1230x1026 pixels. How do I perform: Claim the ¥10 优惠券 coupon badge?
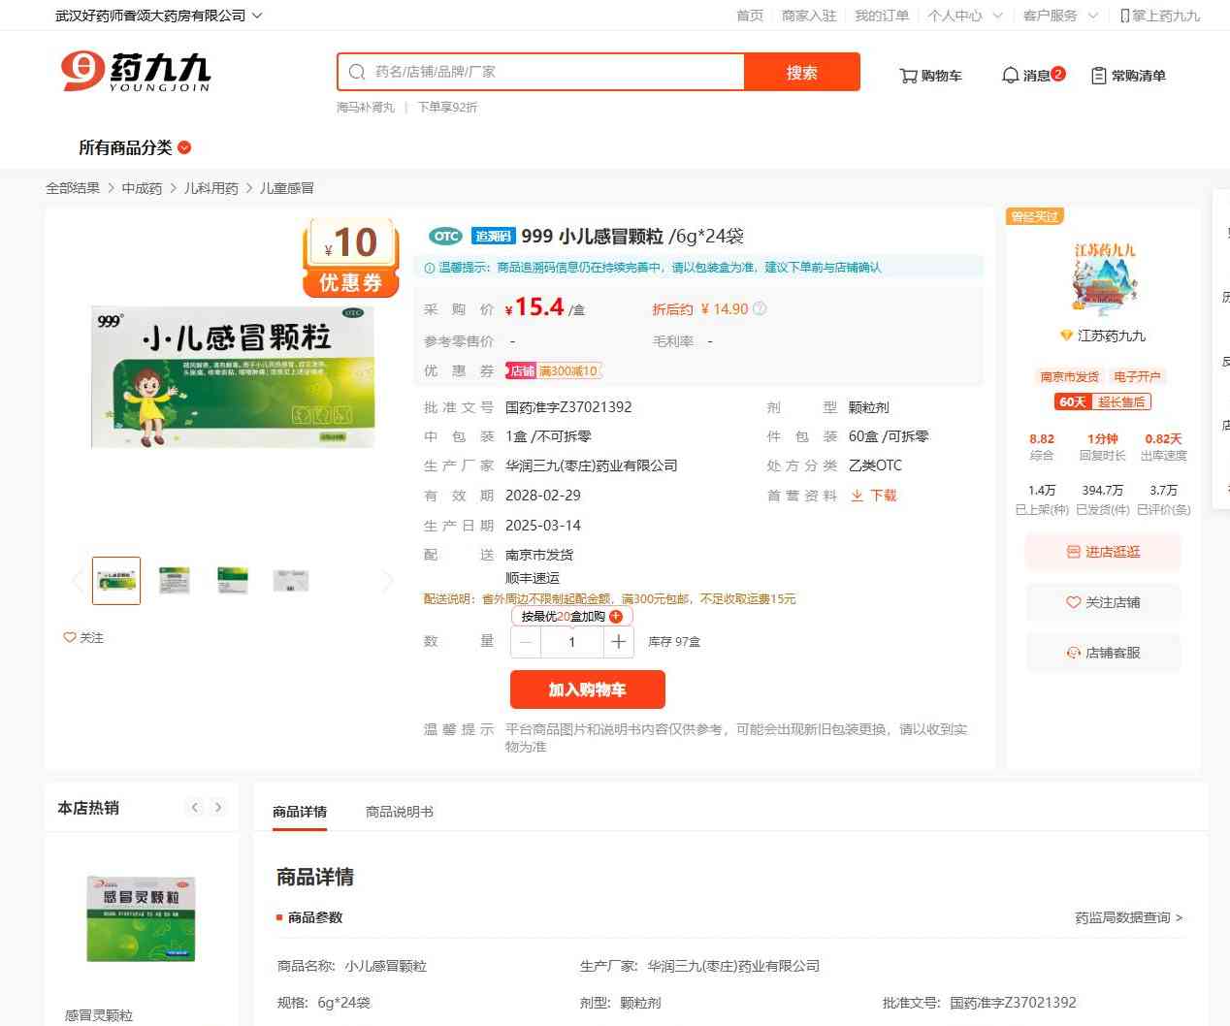click(x=351, y=257)
